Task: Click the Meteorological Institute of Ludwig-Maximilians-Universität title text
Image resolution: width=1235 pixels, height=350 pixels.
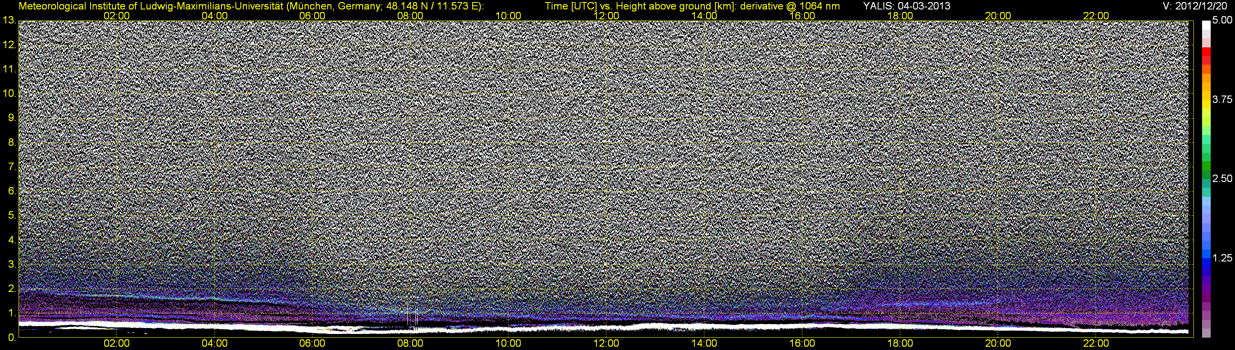Action: tap(251, 6)
